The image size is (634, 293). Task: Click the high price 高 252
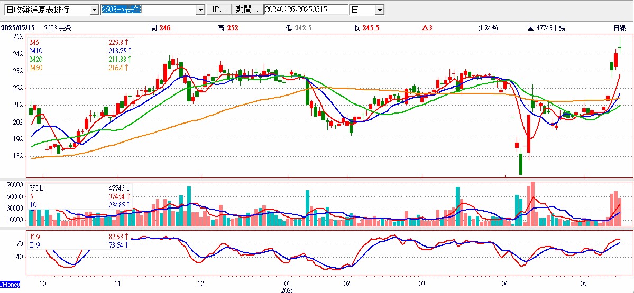tap(228, 28)
